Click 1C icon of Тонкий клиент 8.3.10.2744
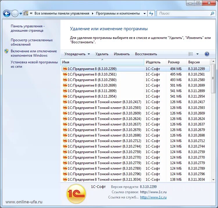Viewport: 218px width, 208px height. [65, 146]
